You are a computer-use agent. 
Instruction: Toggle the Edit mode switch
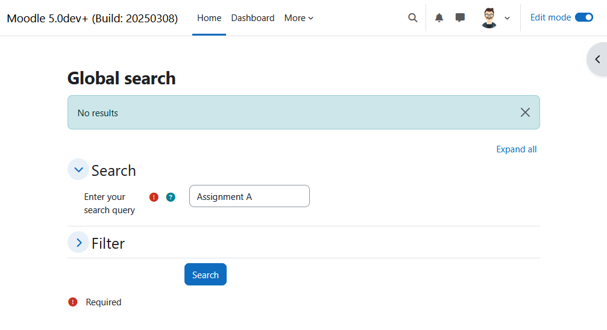pyautogui.click(x=584, y=17)
